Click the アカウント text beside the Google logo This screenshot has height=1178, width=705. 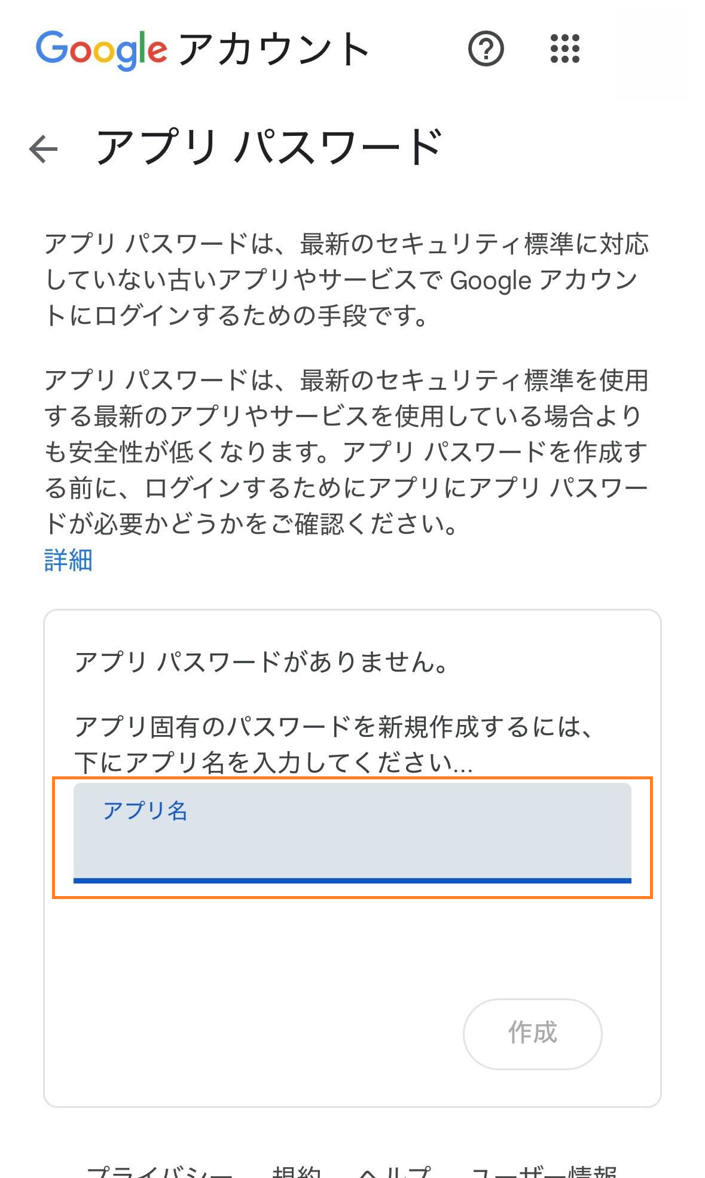[x=274, y=49]
